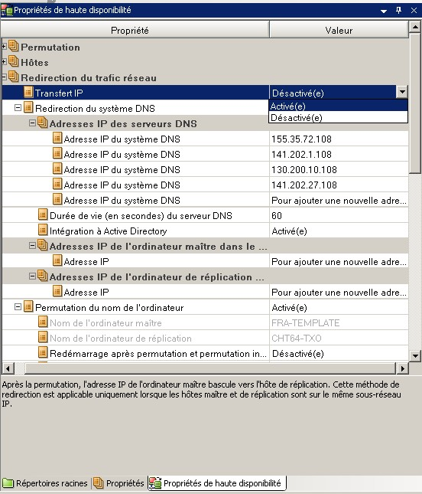This screenshot has height=494, width=422.
Task: Edit the Durée de vie value 60
Action: pyautogui.click(x=339, y=215)
